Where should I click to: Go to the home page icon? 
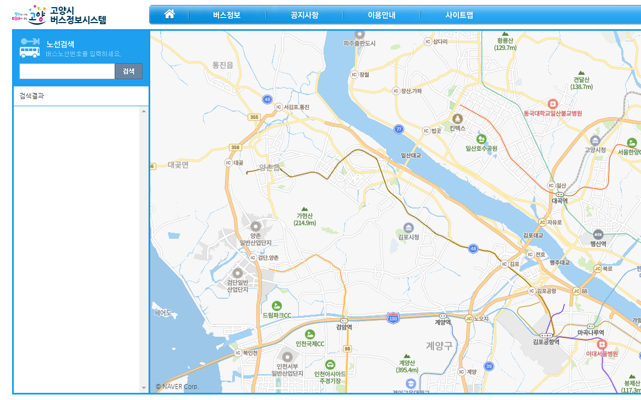point(169,15)
